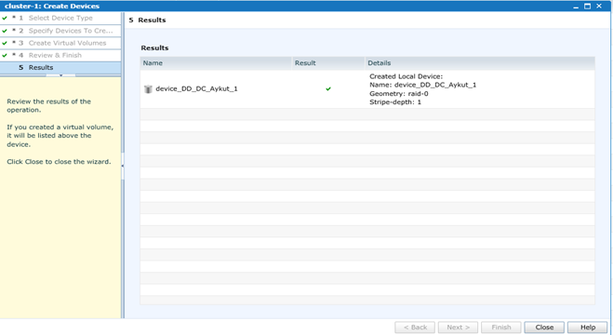Click the checkmark beside Create Virtual Volumes
The width and height of the screenshot is (613, 335).
pos(5,43)
